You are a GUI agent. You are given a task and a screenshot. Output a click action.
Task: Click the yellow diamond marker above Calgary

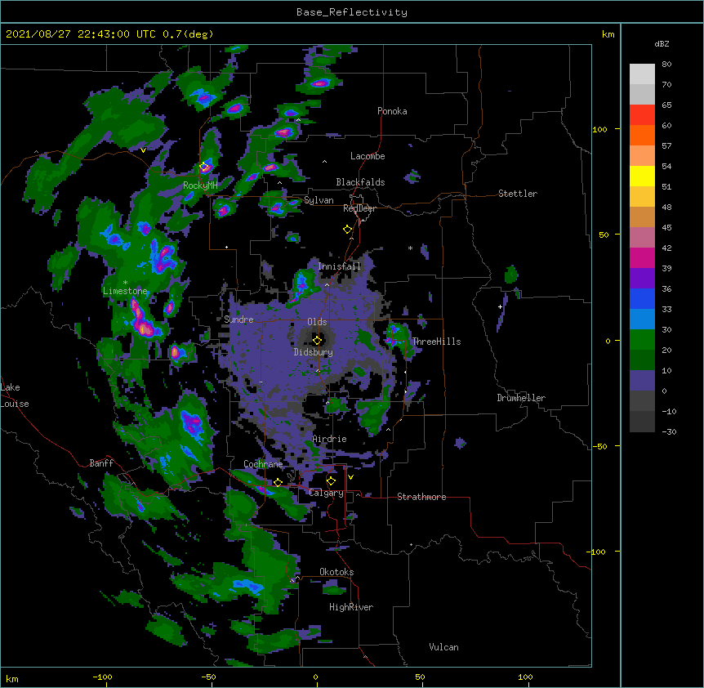coord(331,481)
